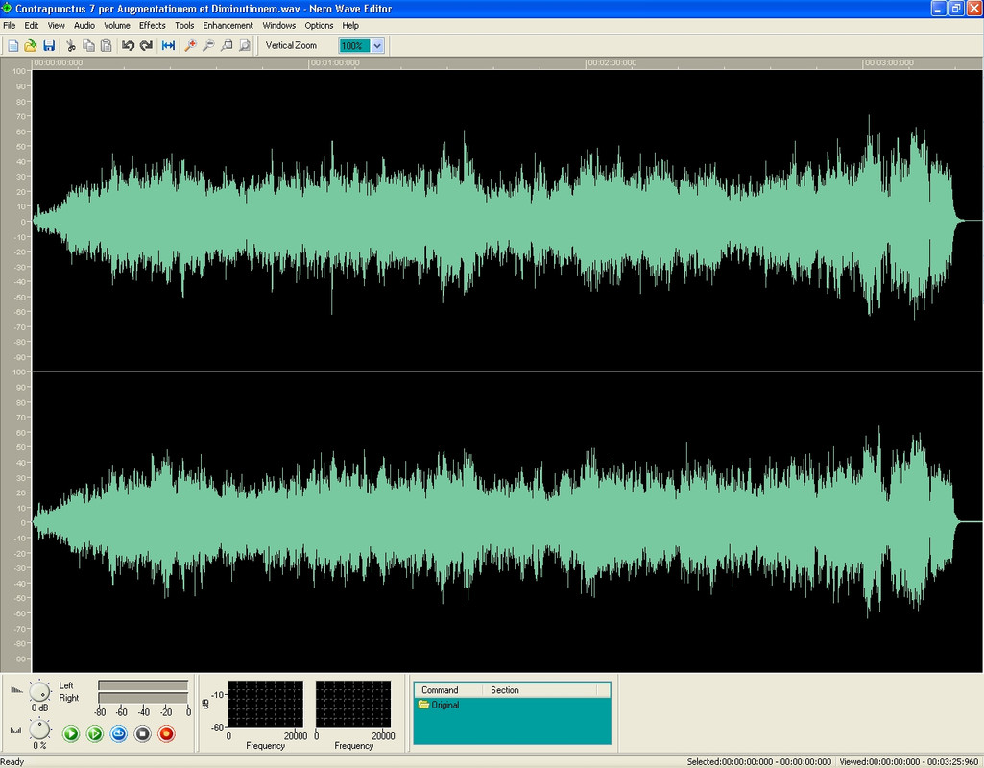
Task: Open the Enhancement menu
Action: pyautogui.click(x=228, y=26)
